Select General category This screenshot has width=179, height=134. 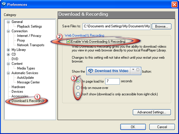coord(17,22)
